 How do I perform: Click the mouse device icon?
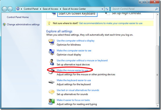point(51,72)
